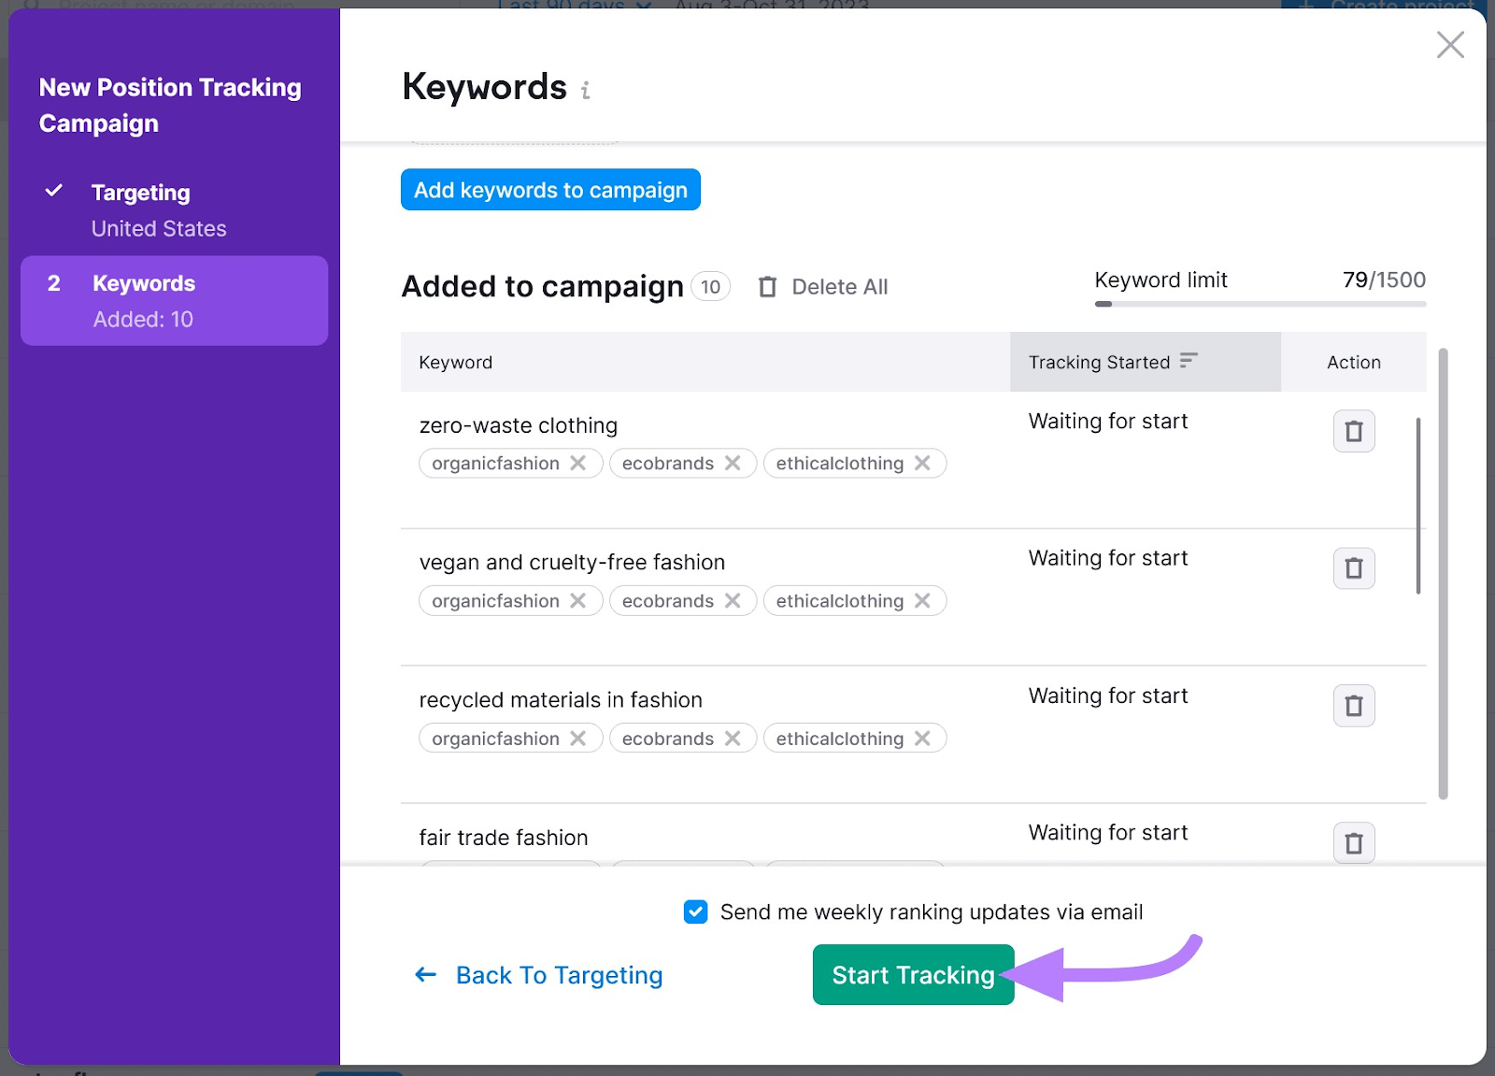Image resolution: width=1495 pixels, height=1076 pixels.
Task: Select the Keywords step in sidebar
Action: (x=144, y=284)
